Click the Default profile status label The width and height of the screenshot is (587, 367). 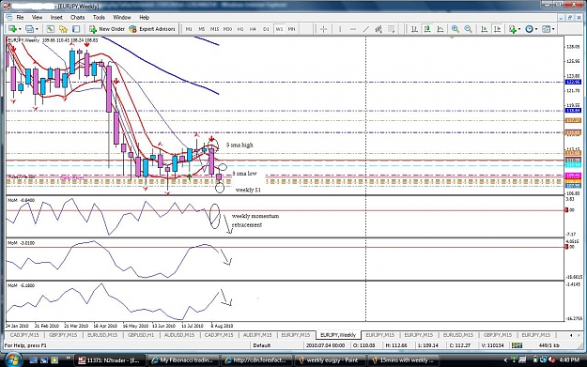[x=262, y=345]
